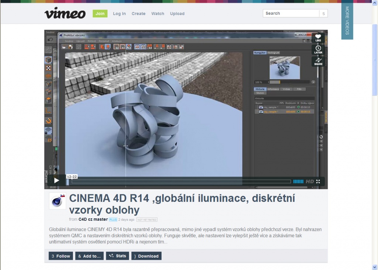Switch to the Vrstva tab

pos(286,89)
